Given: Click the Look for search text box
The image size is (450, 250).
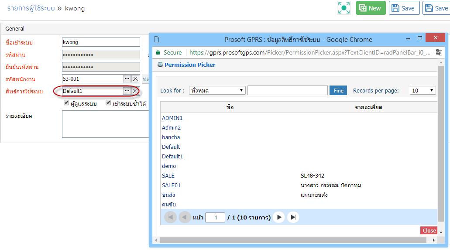Looking at the screenshot, I should [287, 90].
